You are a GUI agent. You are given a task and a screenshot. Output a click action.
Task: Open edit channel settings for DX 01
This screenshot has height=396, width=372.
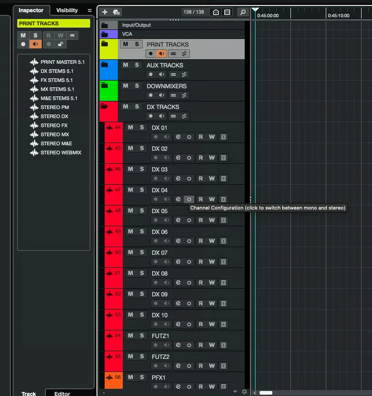pos(178,137)
